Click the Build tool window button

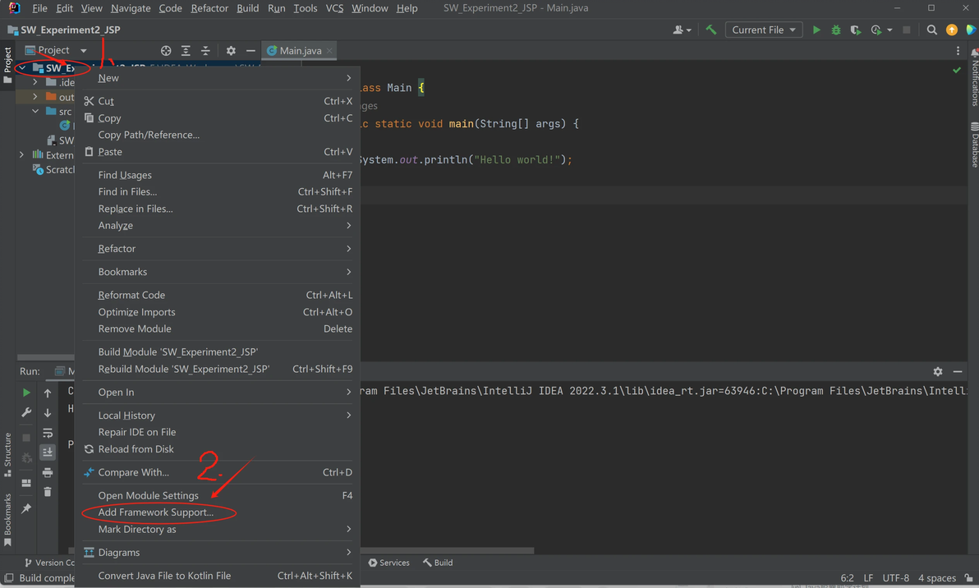click(x=438, y=563)
